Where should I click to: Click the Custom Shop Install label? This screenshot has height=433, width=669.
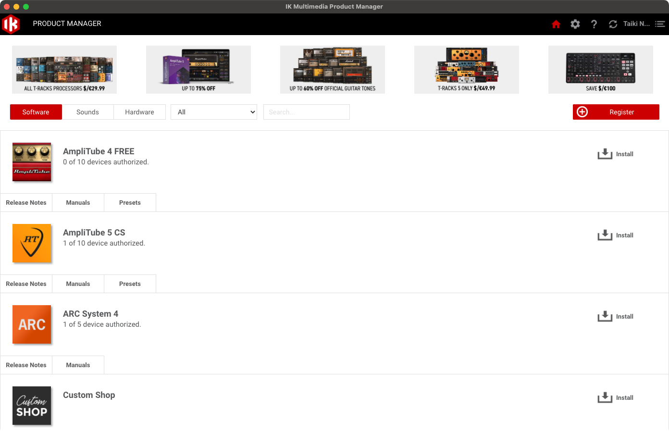pos(625,398)
